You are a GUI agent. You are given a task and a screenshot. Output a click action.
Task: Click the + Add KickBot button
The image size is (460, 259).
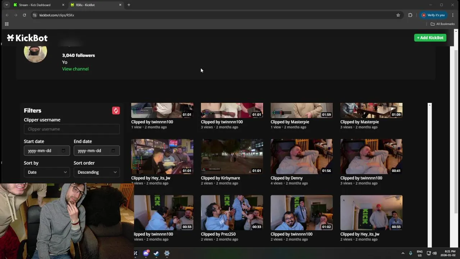click(x=430, y=38)
